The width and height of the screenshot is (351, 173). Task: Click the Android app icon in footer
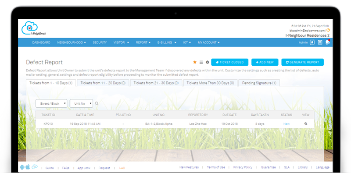pos(22,167)
